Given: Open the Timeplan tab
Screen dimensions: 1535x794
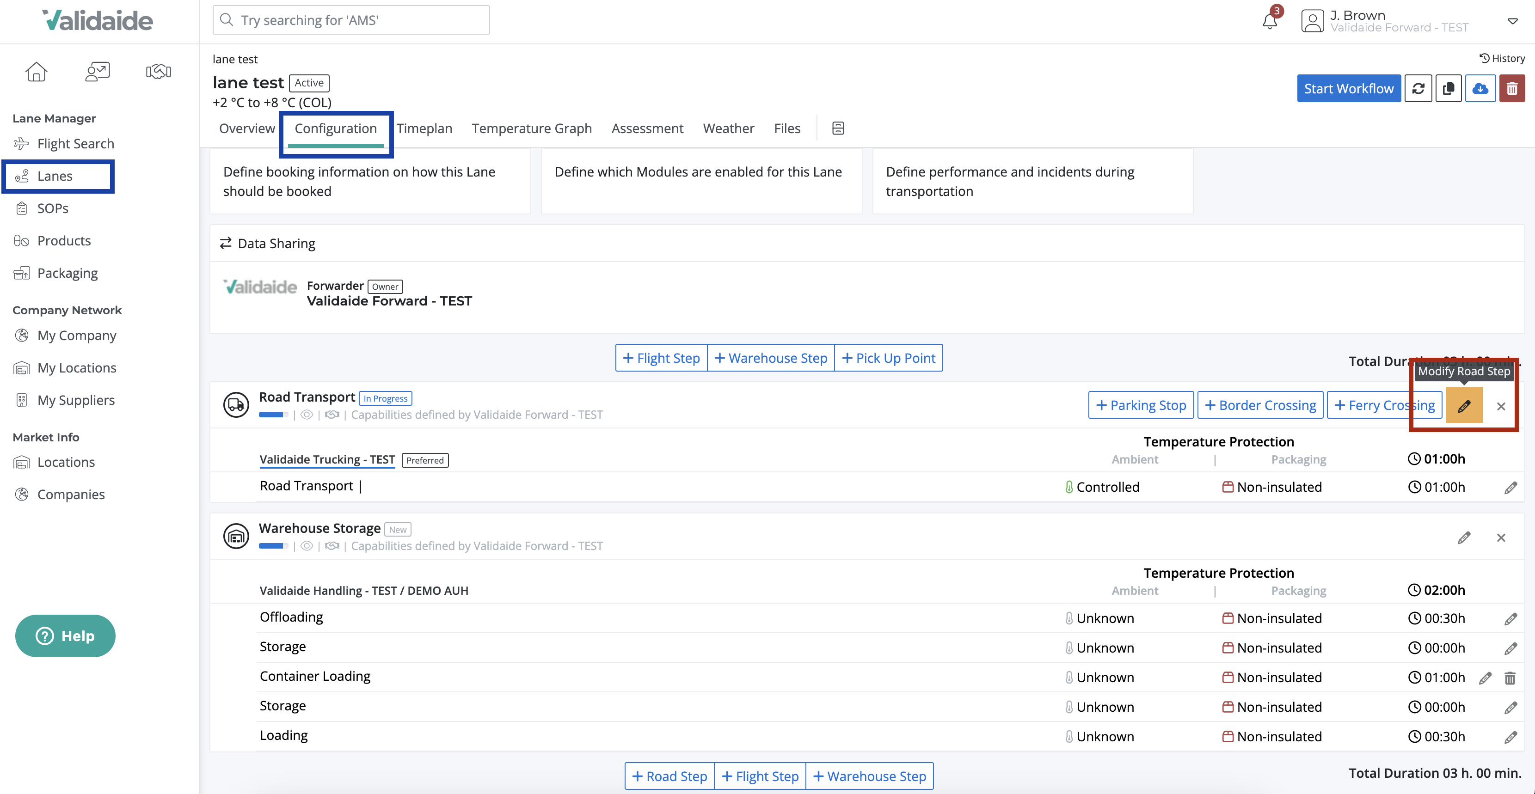Looking at the screenshot, I should click(x=424, y=128).
